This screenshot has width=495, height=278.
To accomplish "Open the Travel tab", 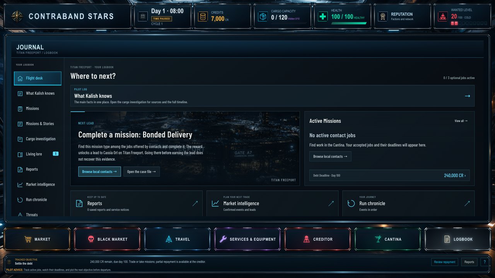I will [177, 239].
